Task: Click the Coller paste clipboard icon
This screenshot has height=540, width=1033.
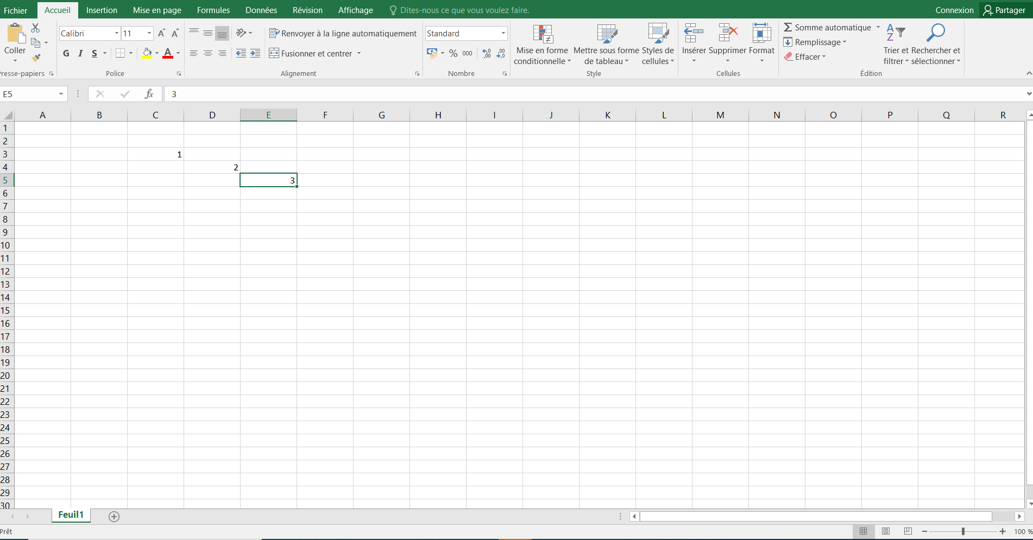Action: pos(15,33)
